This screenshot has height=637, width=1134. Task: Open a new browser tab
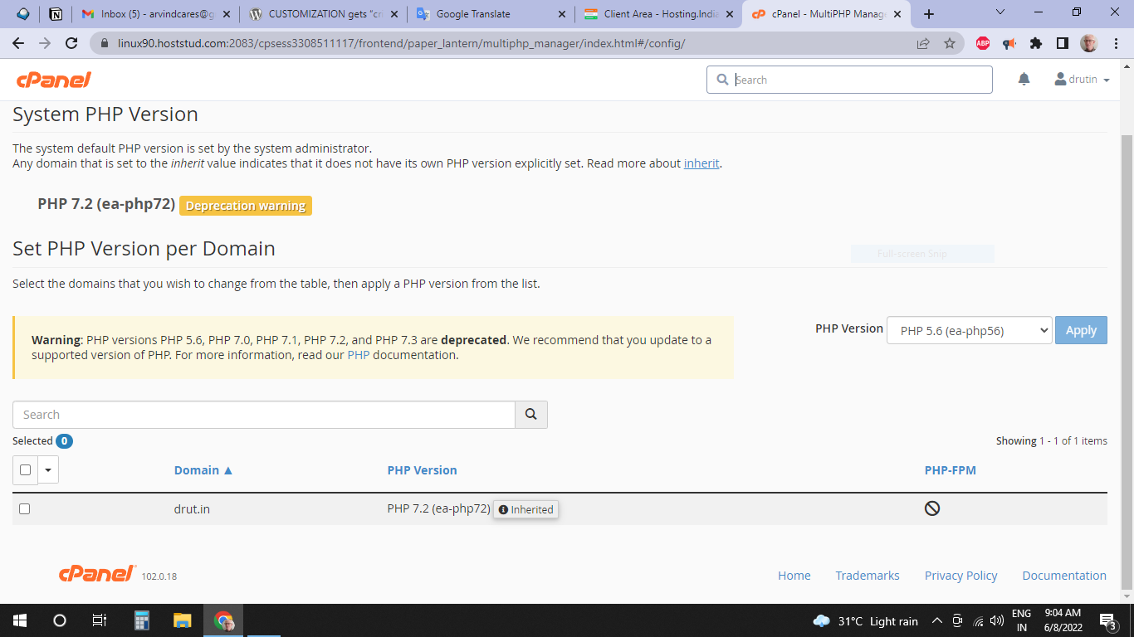[x=929, y=14]
